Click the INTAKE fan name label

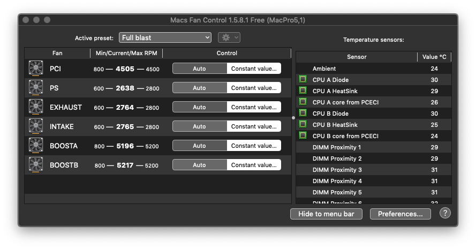[x=62, y=126]
